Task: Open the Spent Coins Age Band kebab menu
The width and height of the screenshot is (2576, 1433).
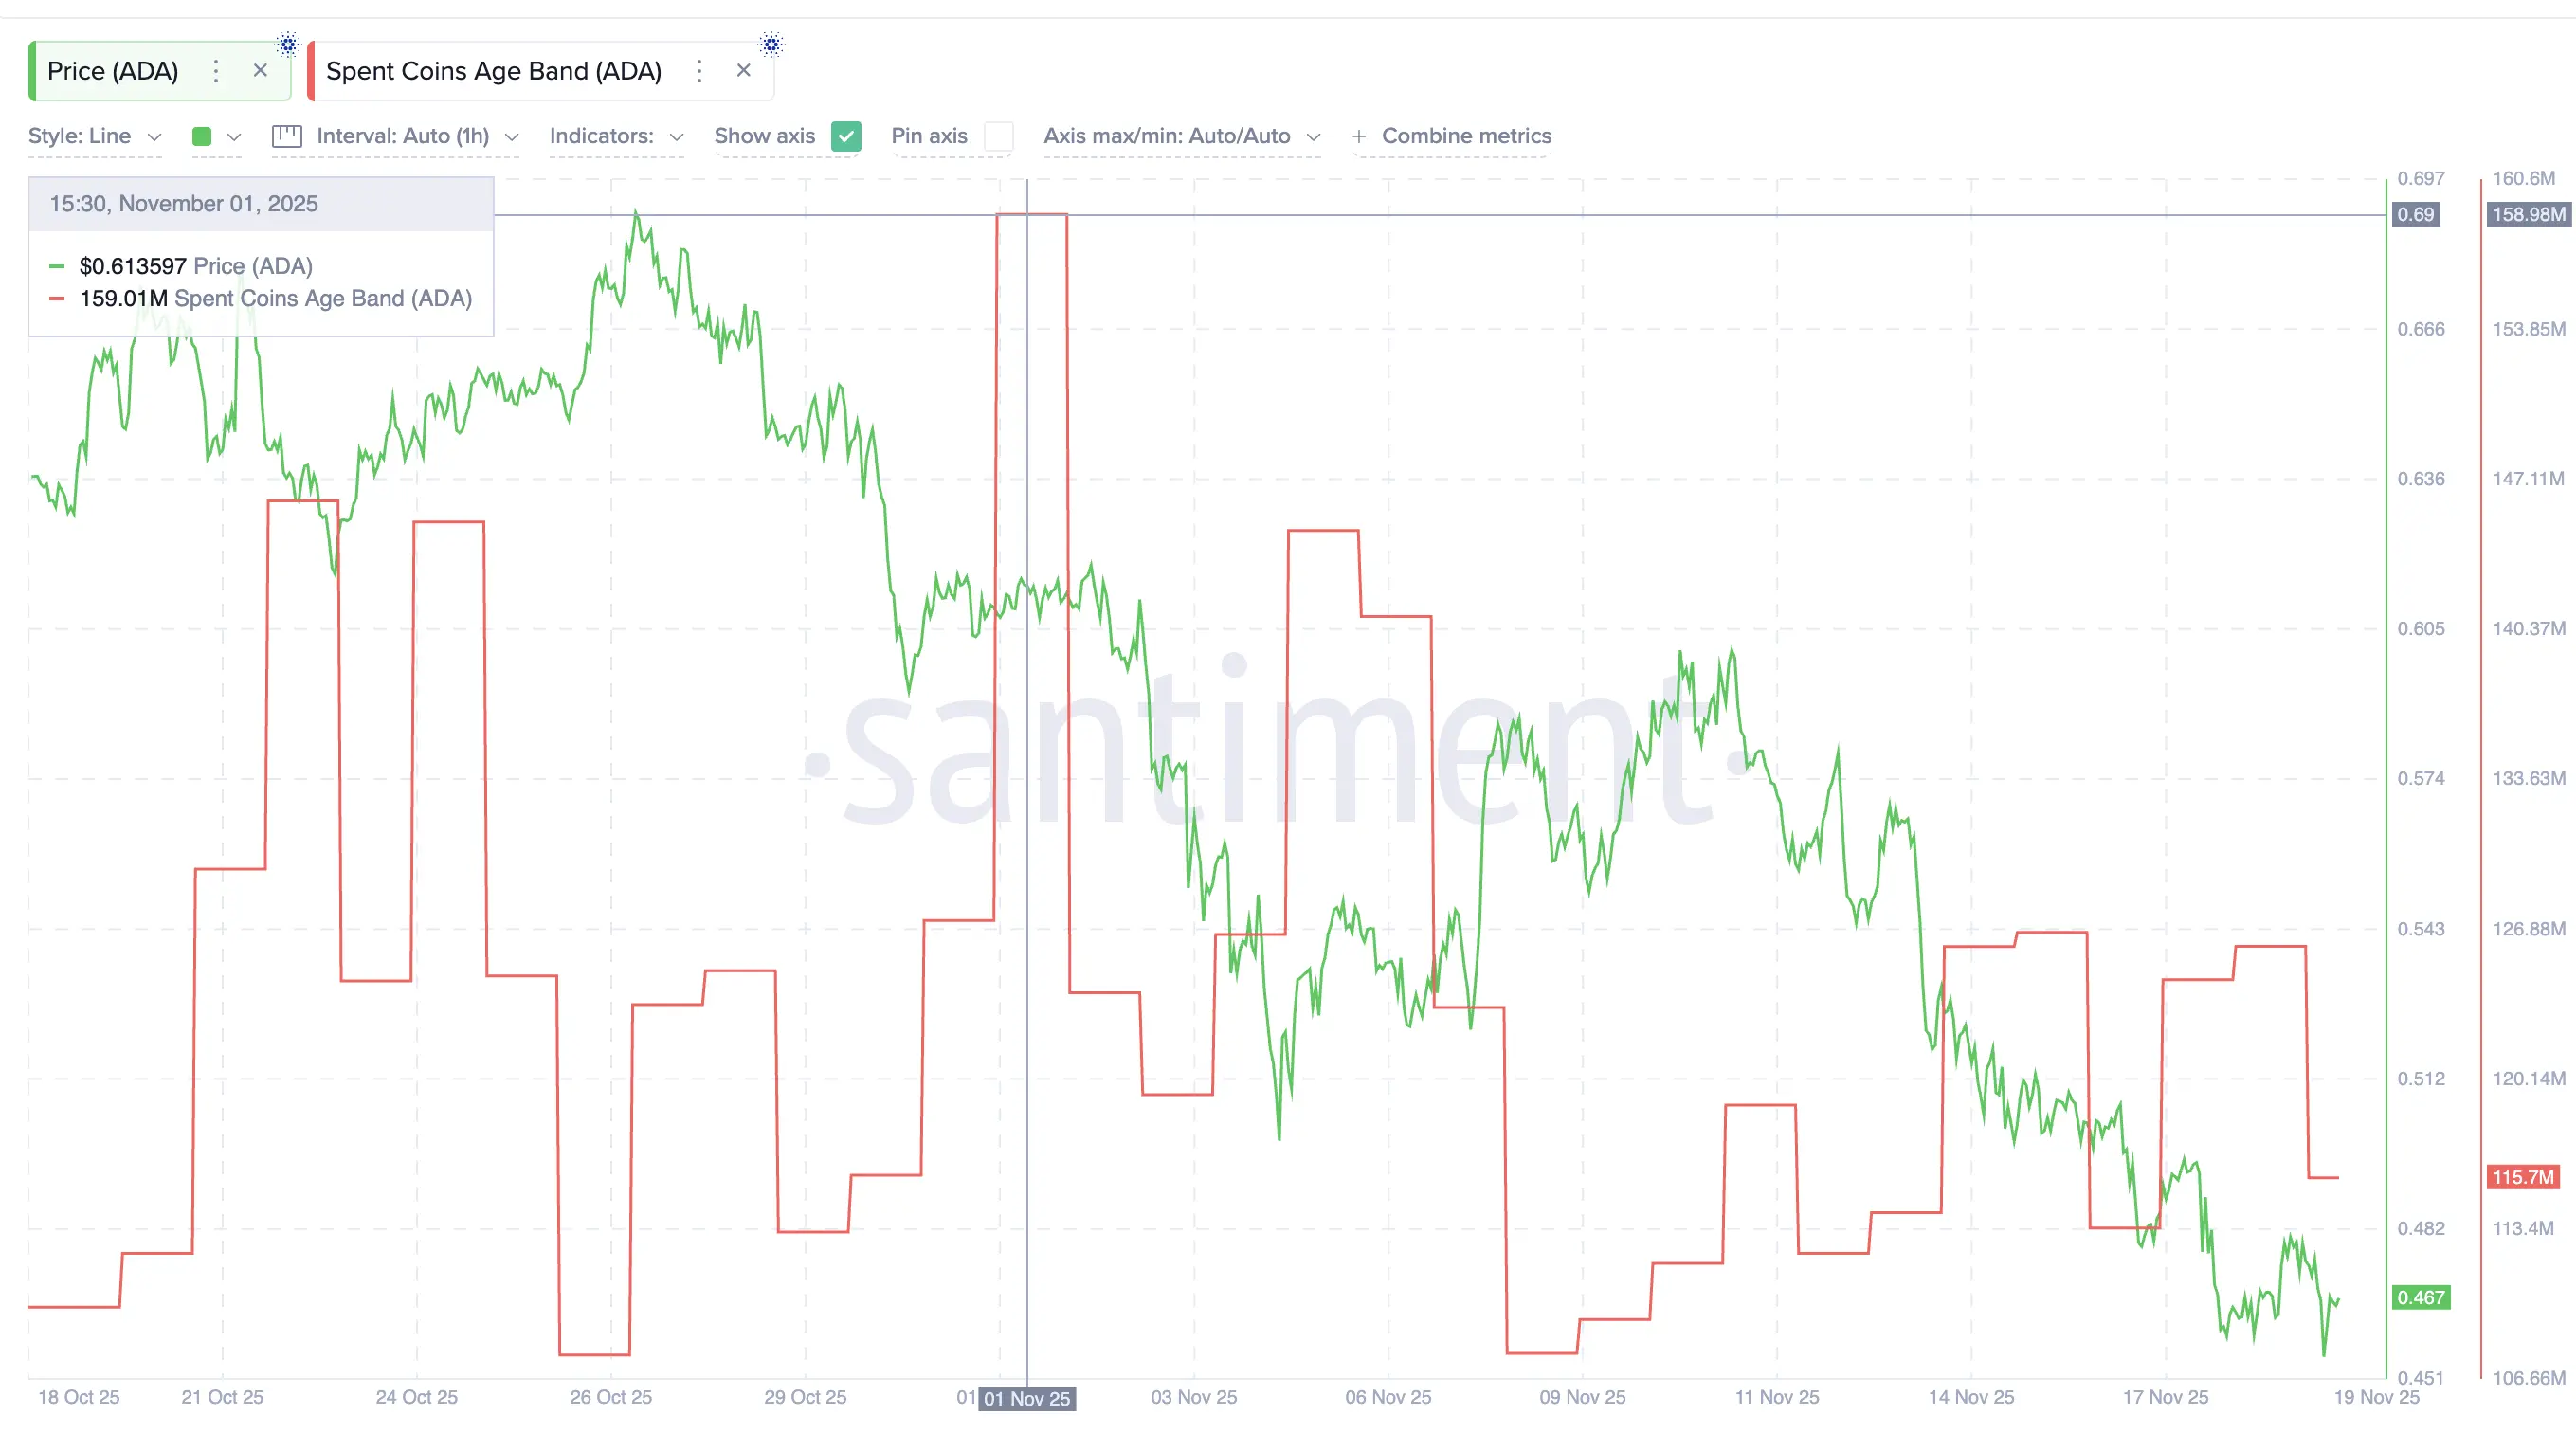Action: 699,71
